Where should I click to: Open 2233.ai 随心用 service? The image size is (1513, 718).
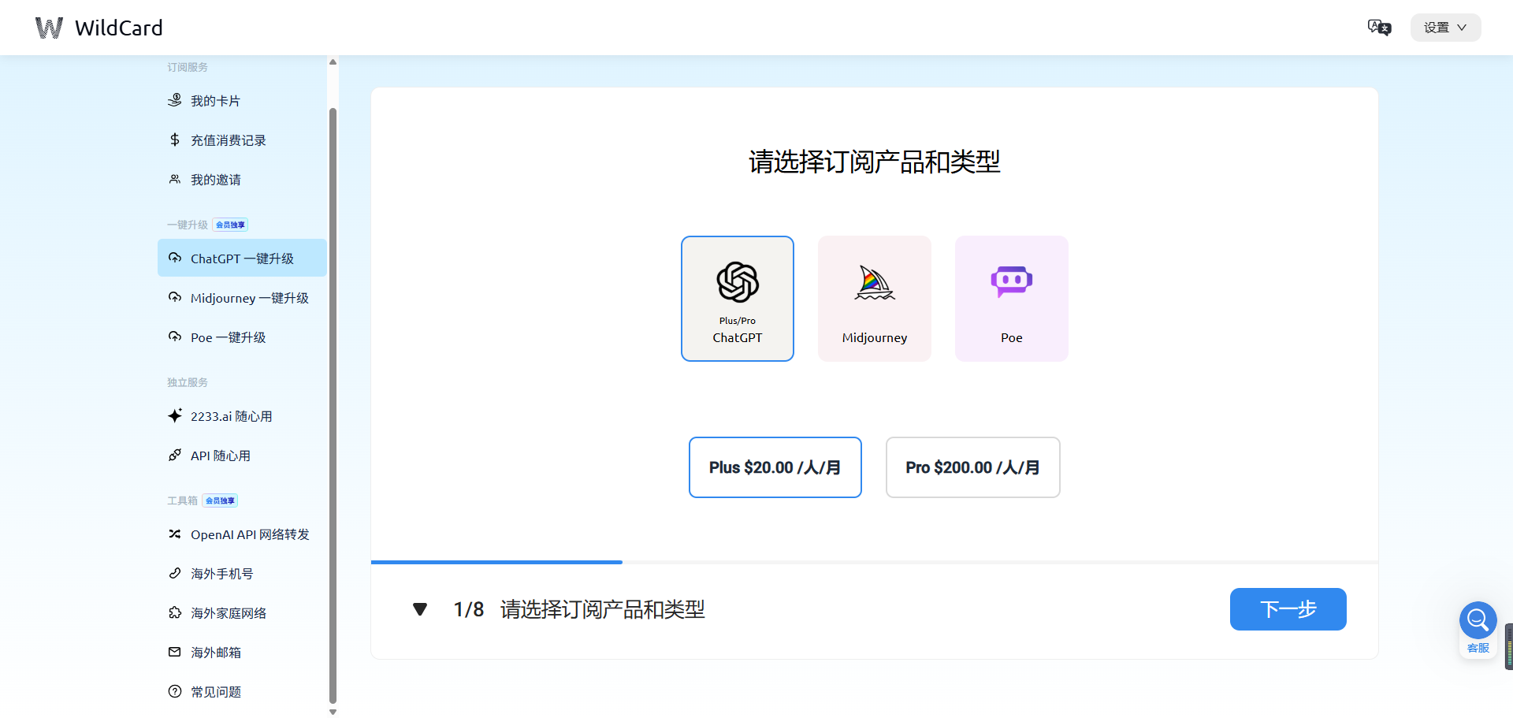pos(242,416)
